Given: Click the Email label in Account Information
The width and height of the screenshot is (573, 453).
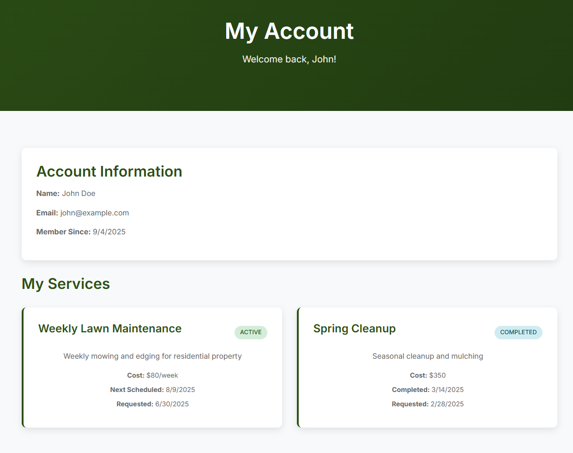Looking at the screenshot, I should pos(47,213).
